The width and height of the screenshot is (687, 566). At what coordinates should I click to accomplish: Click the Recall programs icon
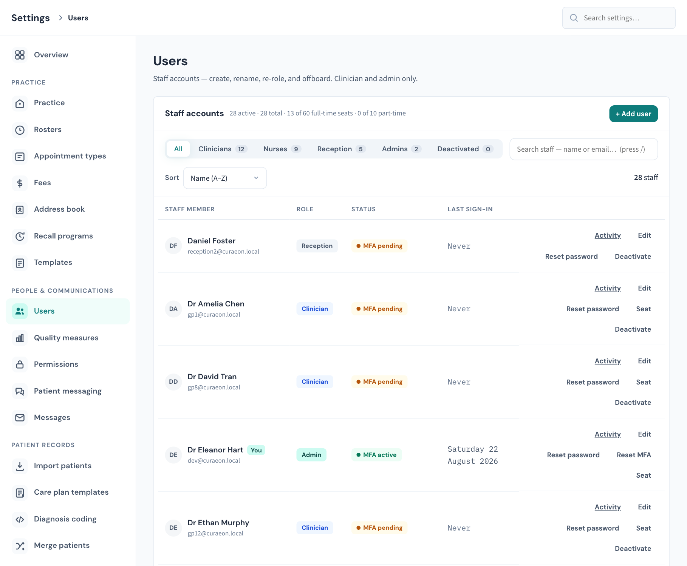tap(20, 237)
